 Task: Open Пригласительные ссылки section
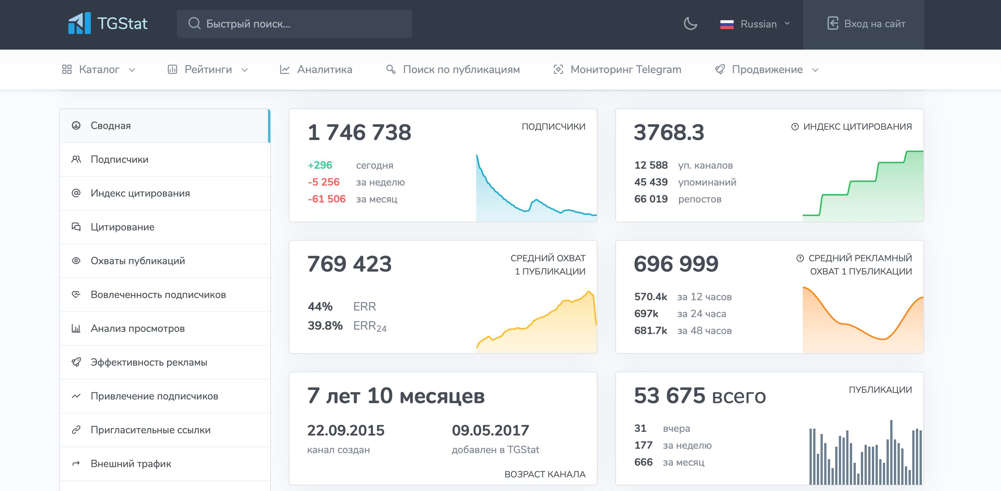click(x=165, y=430)
